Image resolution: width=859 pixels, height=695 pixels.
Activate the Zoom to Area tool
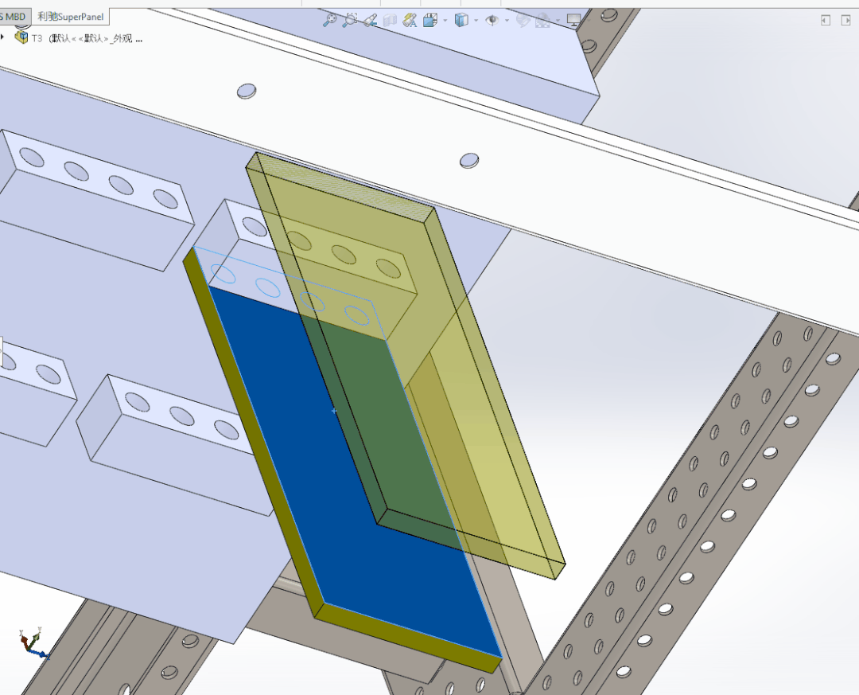pos(349,21)
